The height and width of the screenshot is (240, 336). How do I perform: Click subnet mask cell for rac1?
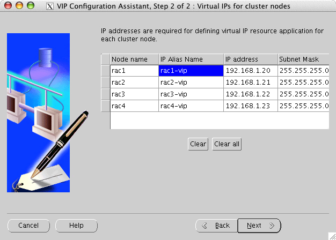[x=303, y=71]
